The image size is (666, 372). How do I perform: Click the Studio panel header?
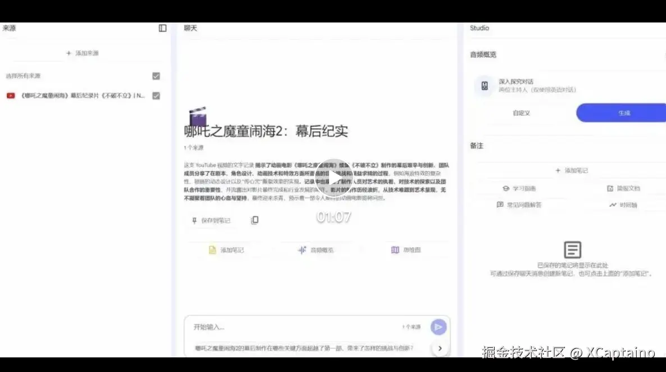coord(479,28)
